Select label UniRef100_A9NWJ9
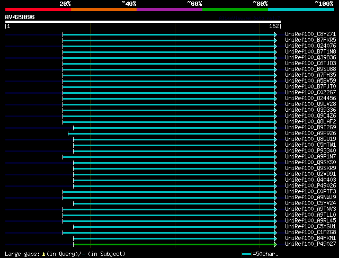The height and width of the screenshot is (258, 339). [x=310, y=198]
